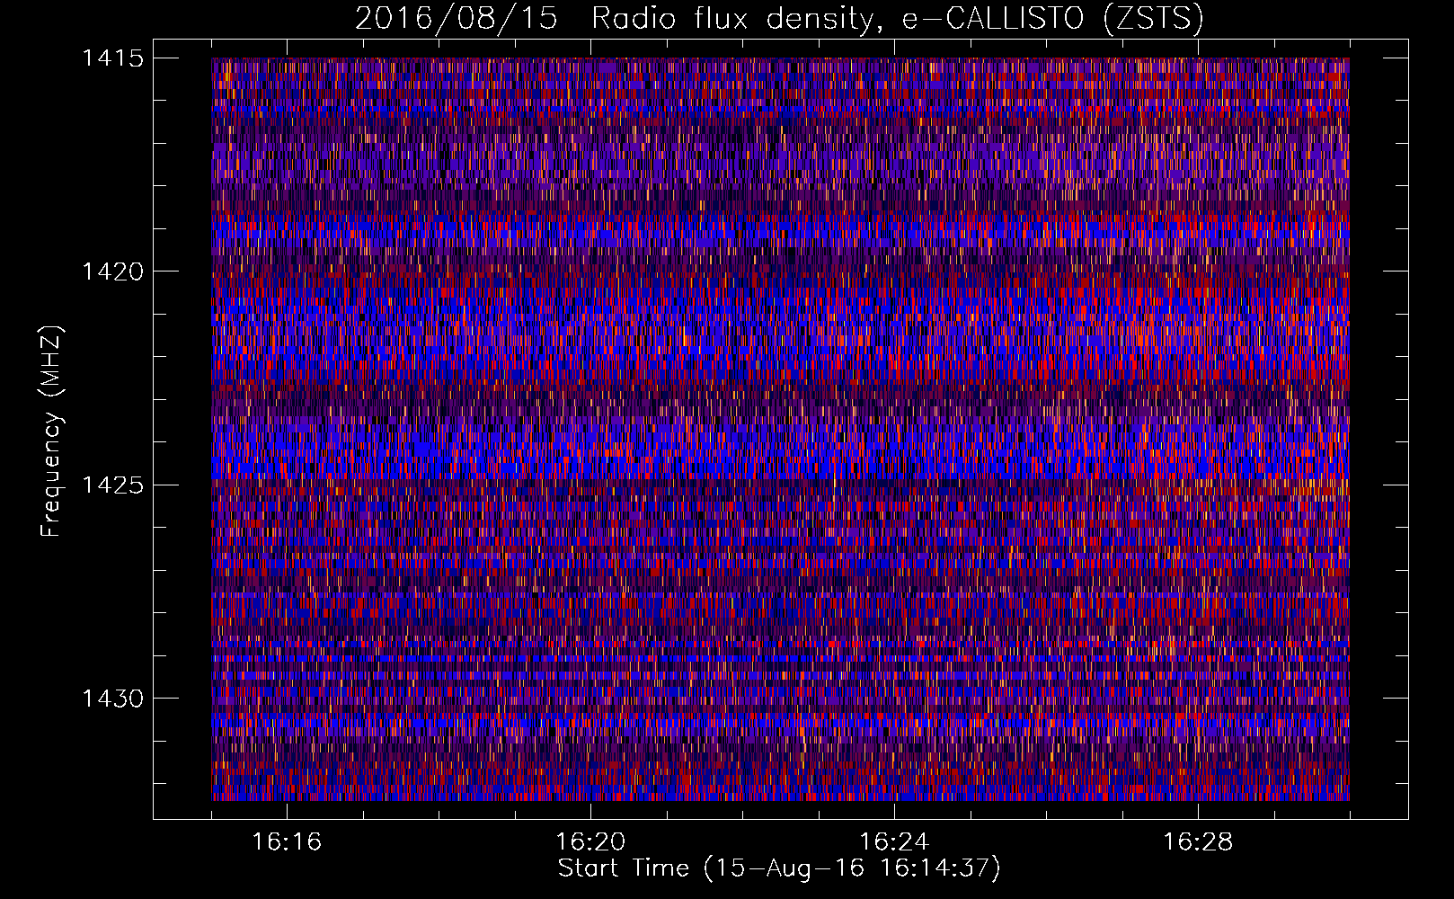Select the 1430 frequency axis label
1454x899 pixels.
tap(112, 699)
